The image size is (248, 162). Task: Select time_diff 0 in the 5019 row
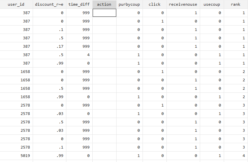click(79, 156)
